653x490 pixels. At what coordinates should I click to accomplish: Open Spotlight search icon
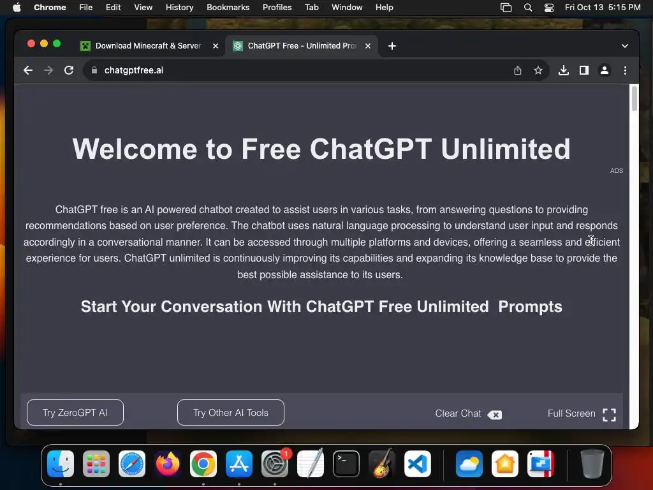(527, 8)
